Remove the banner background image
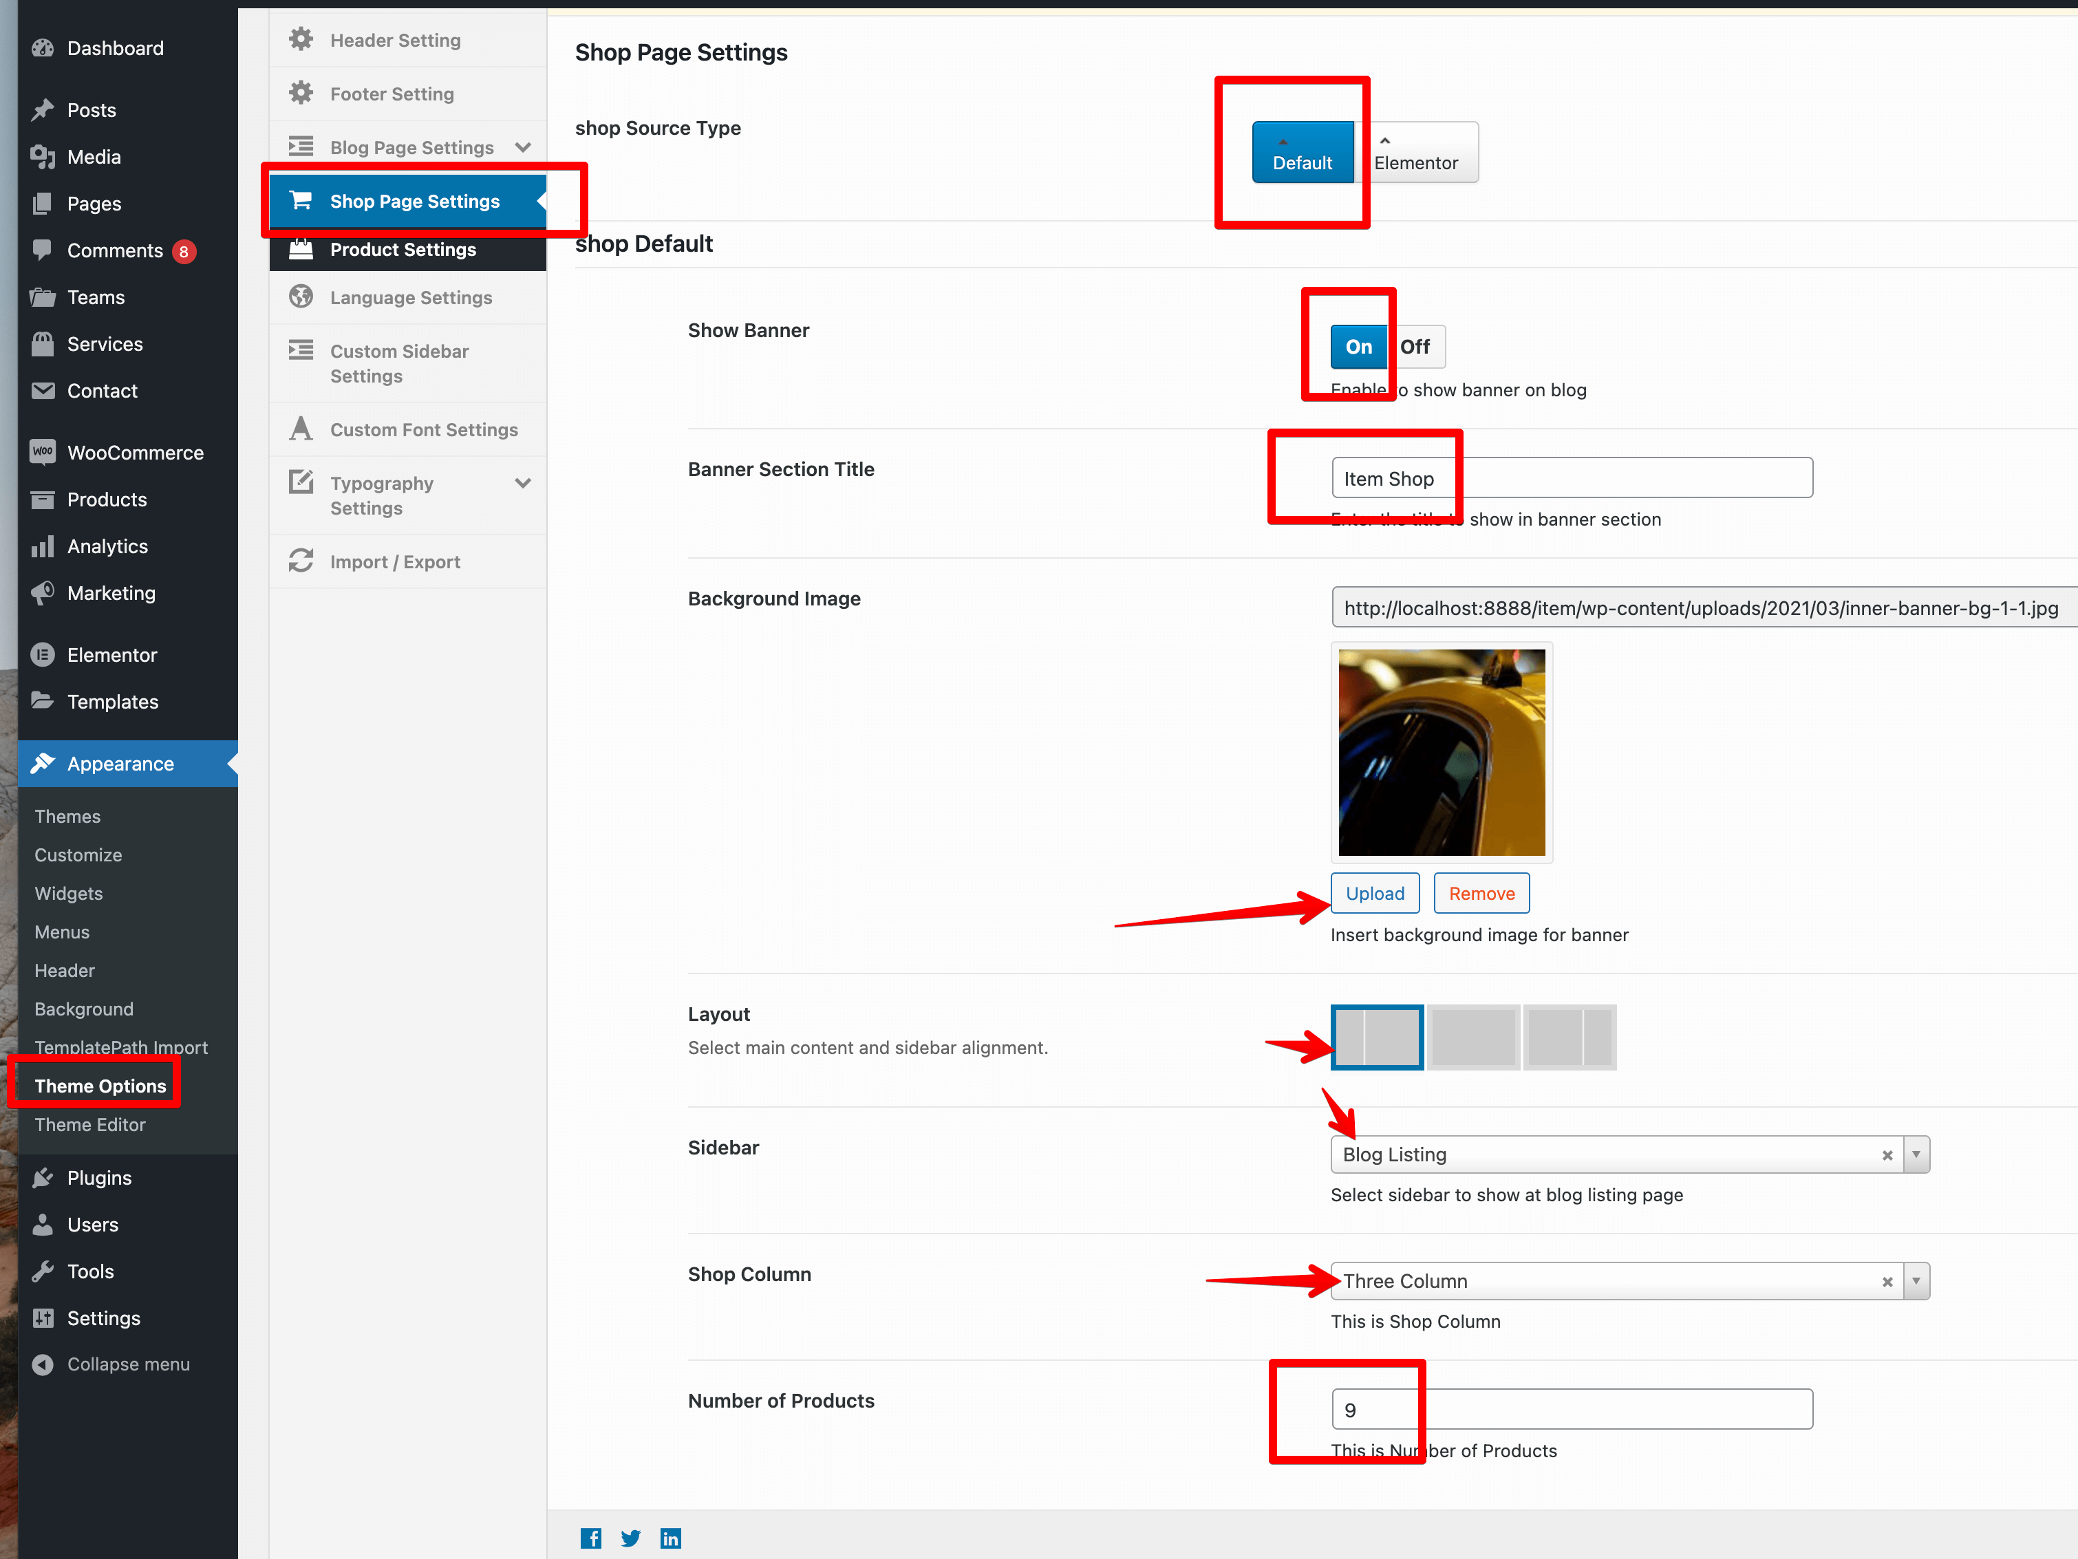This screenshot has height=1559, width=2078. (1481, 893)
